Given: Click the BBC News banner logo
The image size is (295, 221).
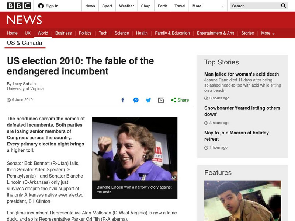Looking at the screenshot, I should click(x=24, y=20).
